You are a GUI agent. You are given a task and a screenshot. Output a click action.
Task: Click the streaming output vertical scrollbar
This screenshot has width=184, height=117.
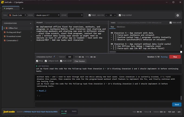tap(181, 97)
